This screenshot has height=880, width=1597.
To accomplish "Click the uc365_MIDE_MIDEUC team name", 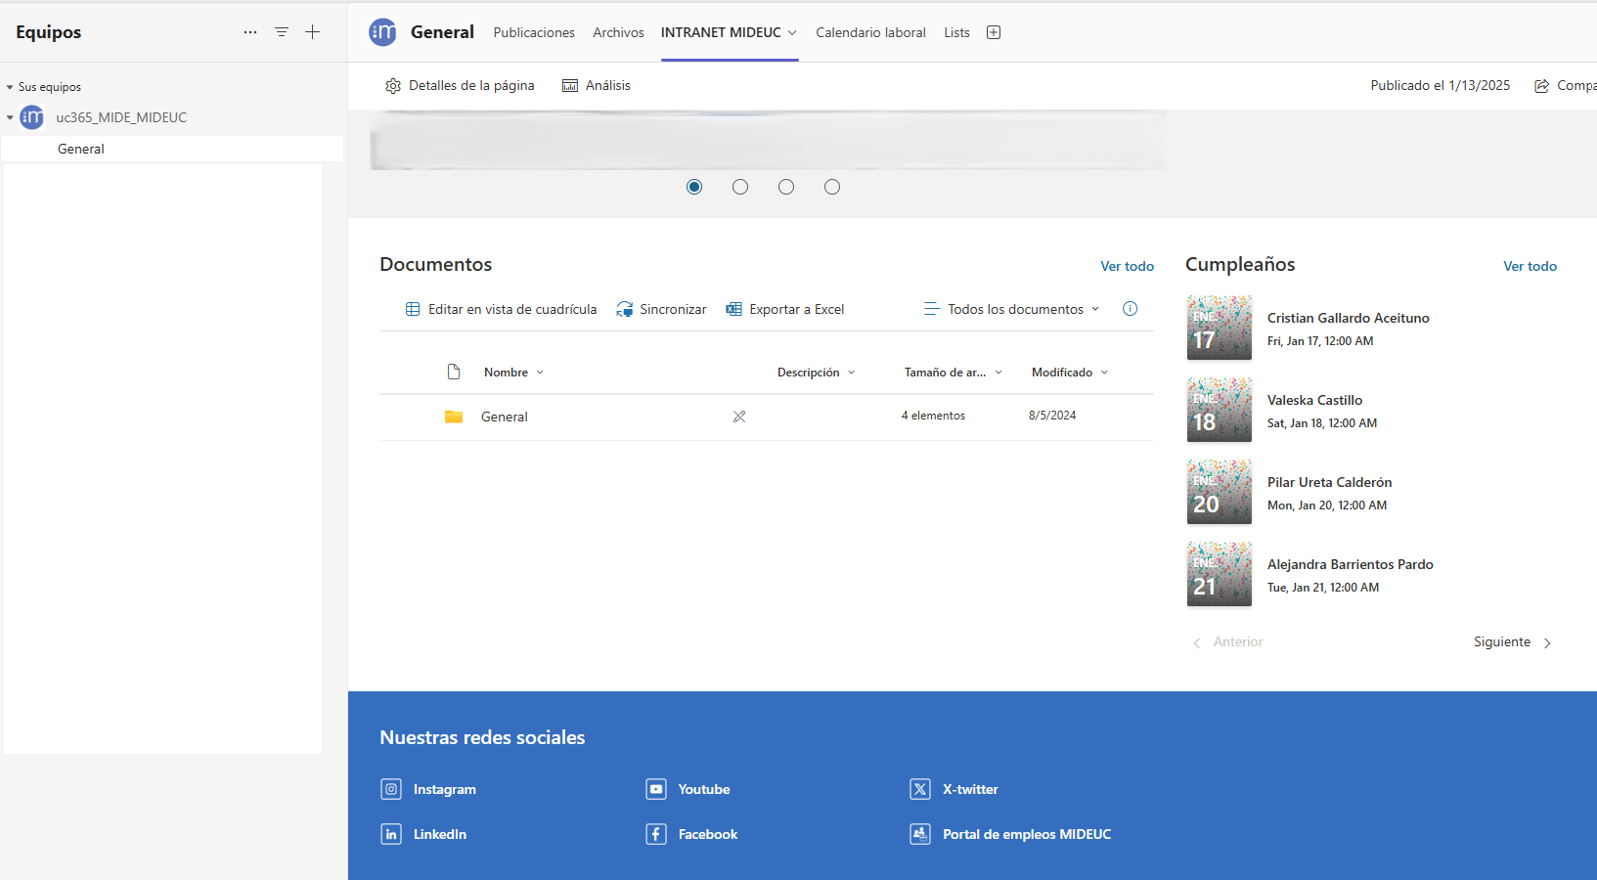I will pos(121,117).
